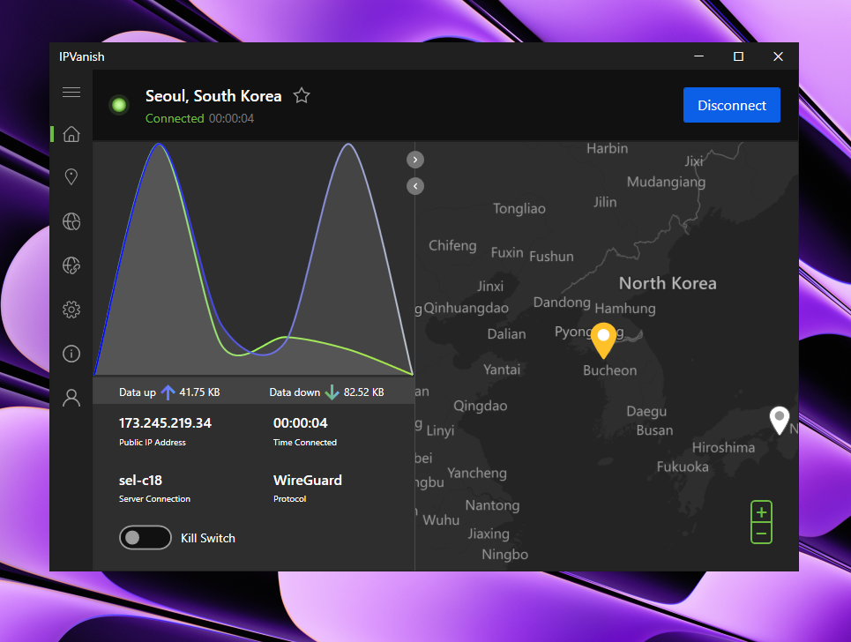Maximize the IPVanish window
The image size is (851, 642).
point(738,56)
